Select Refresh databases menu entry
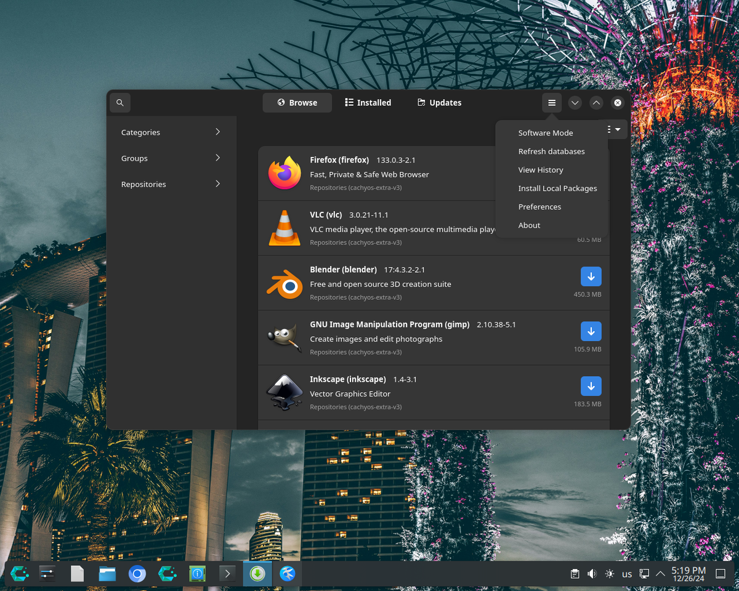The height and width of the screenshot is (591, 739). coord(551,151)
